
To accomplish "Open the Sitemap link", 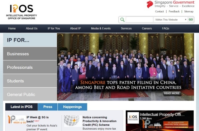I will (x=189, y=11).
